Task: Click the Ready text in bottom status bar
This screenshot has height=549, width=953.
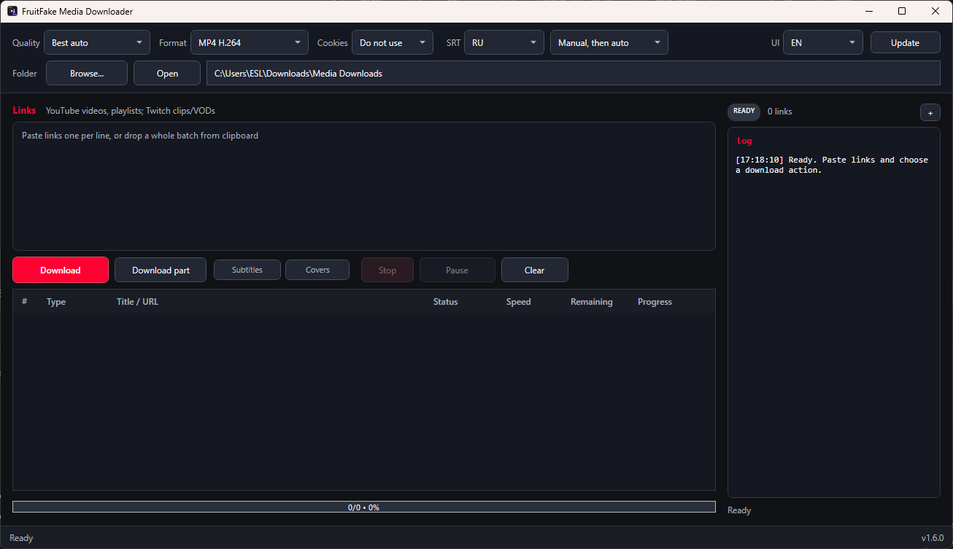Action: click(x=21, y=538)
